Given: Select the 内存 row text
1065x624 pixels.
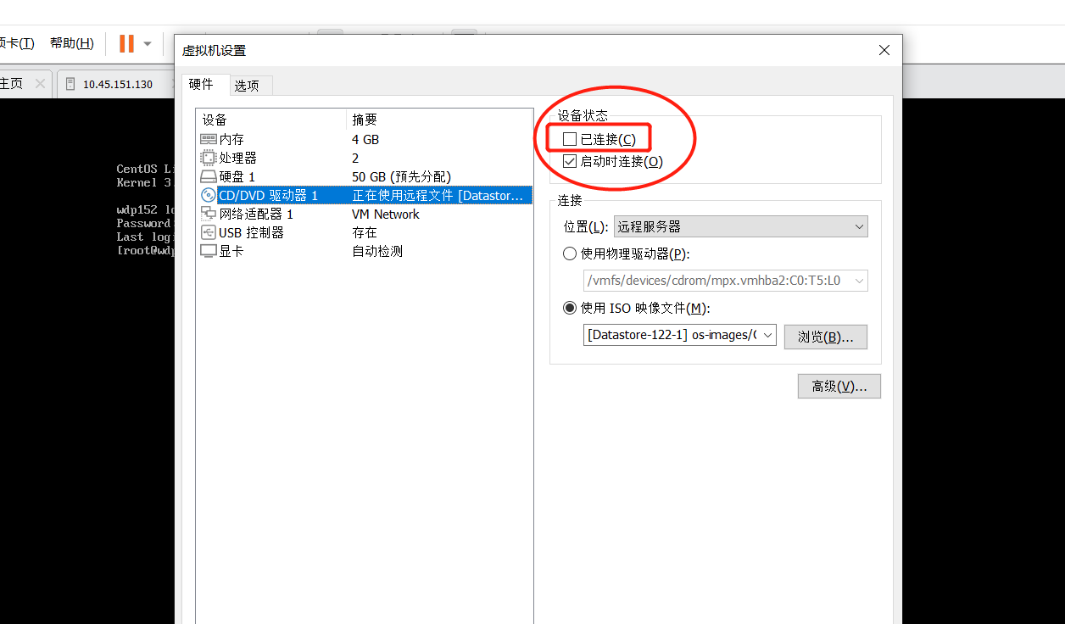Looking at the screenshot, I should tap(231, 139).
